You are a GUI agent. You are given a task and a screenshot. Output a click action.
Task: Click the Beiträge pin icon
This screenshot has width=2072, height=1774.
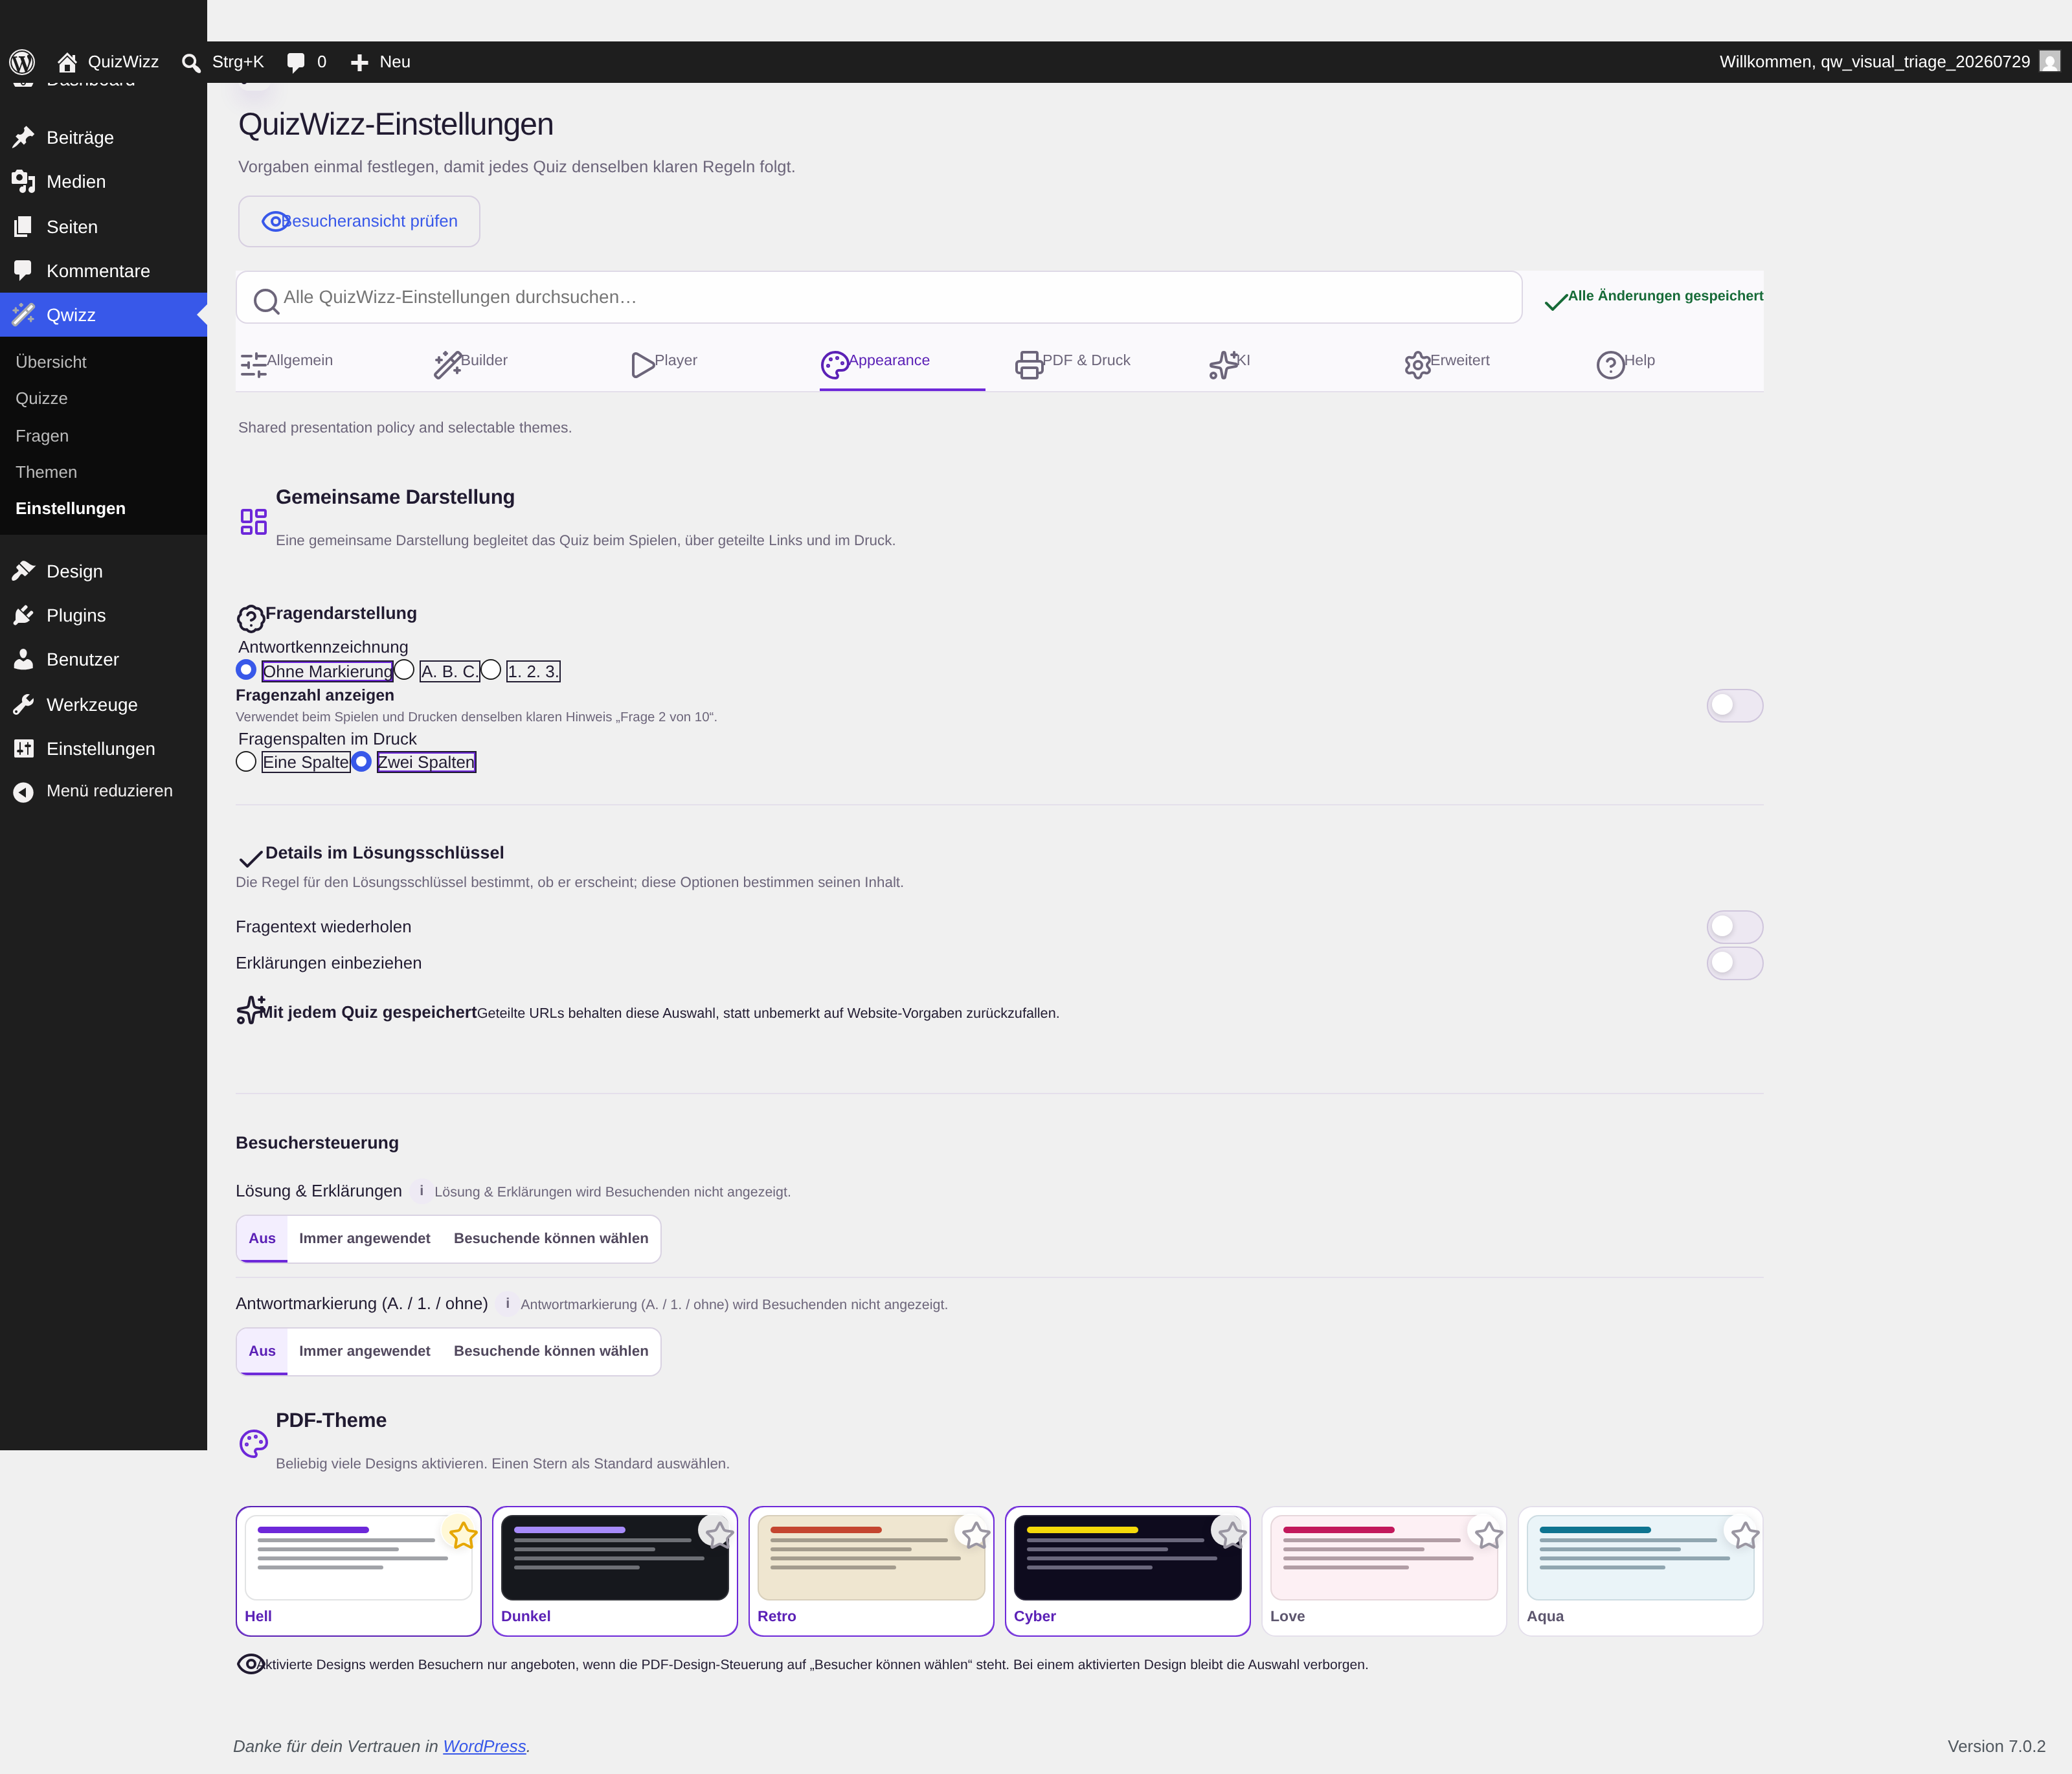[x=23, y=137]
